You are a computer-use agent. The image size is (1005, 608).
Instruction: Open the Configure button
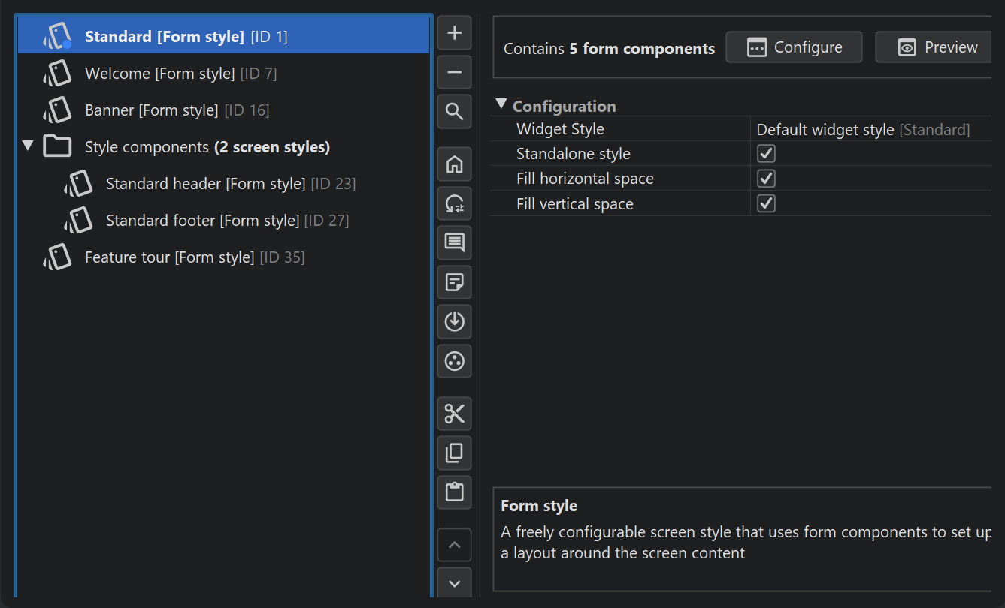click(794, 47)
